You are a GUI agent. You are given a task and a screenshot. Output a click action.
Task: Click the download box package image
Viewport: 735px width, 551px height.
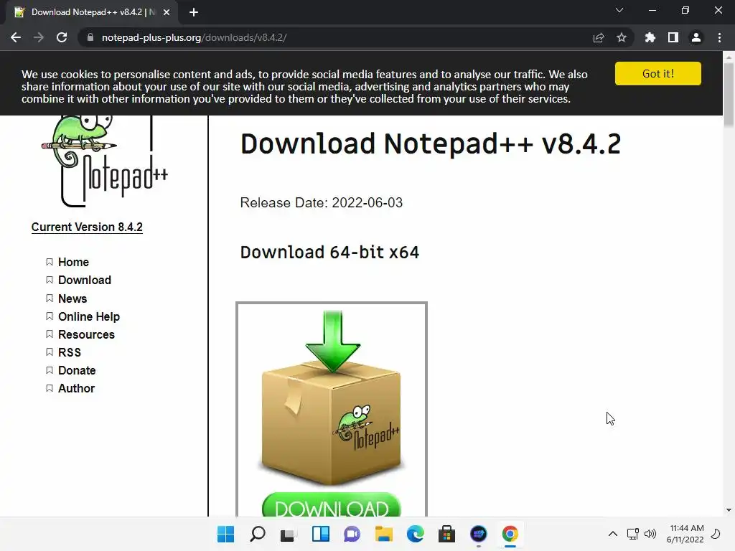[x=332, y=398]
